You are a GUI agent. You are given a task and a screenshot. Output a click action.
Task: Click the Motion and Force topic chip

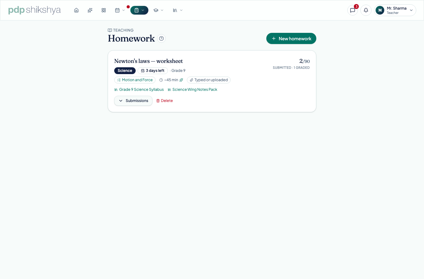point(135,80)
